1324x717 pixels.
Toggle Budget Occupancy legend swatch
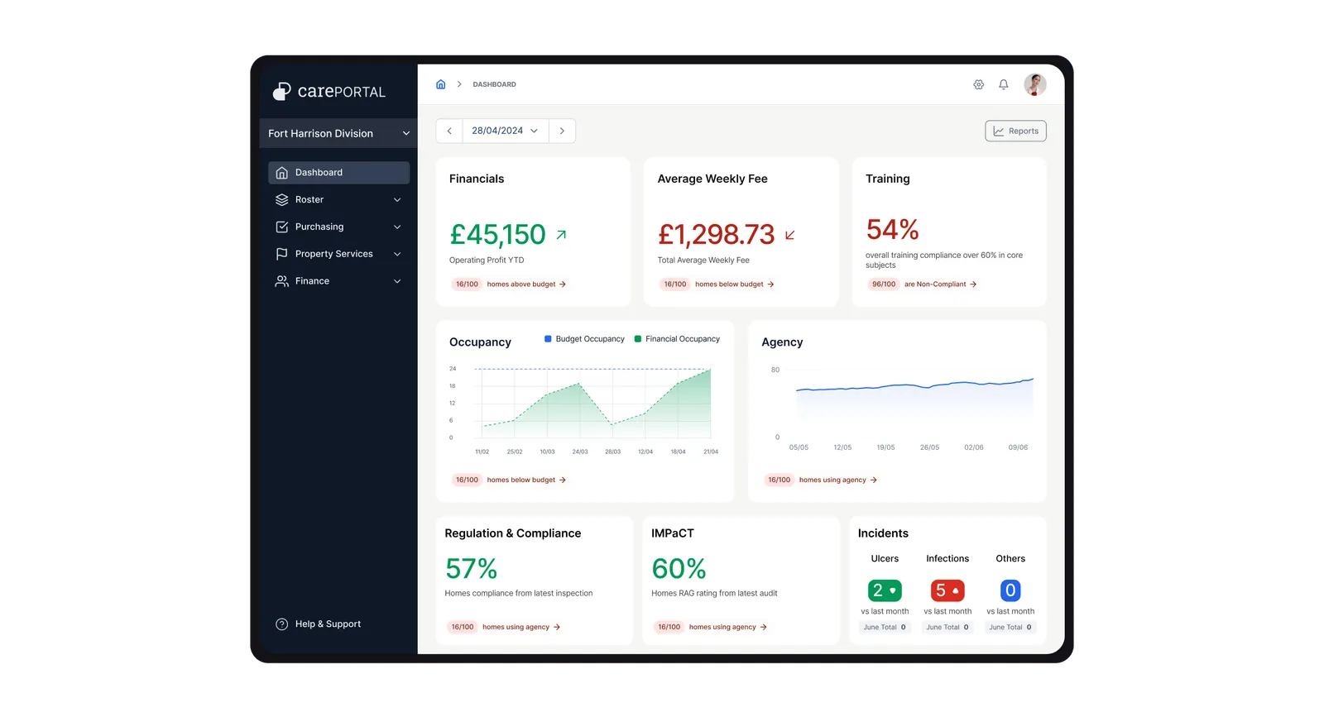pos(548,339)
